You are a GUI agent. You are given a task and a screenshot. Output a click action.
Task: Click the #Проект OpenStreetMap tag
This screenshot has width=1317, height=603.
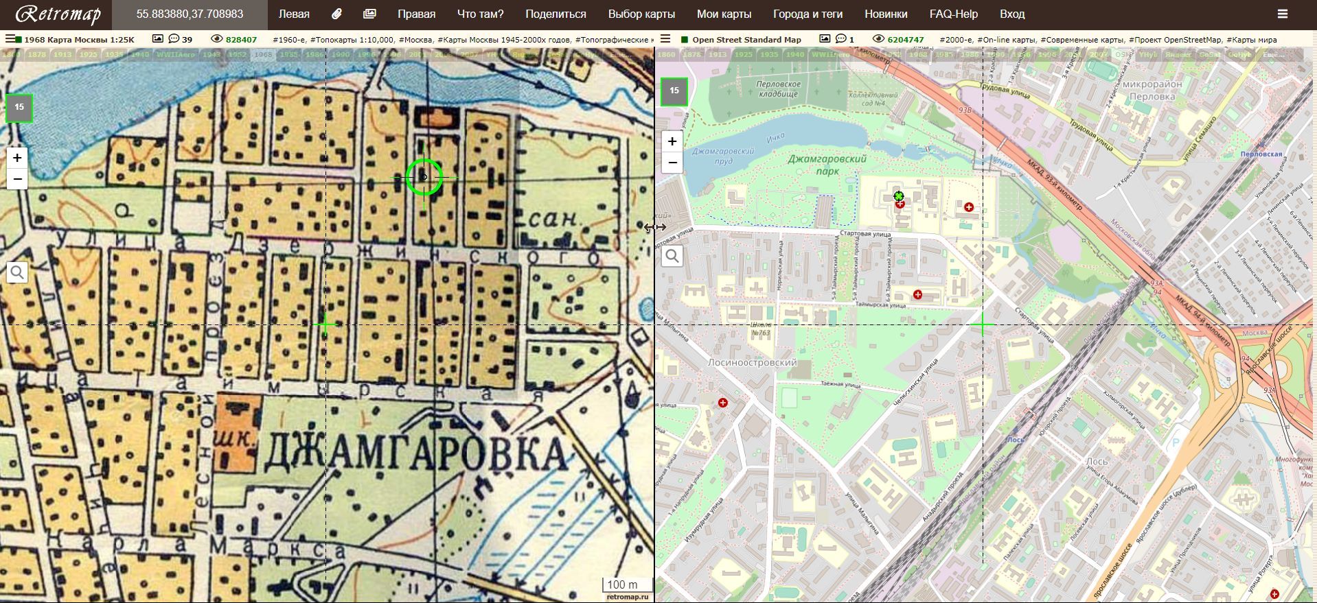[1175, 40]
